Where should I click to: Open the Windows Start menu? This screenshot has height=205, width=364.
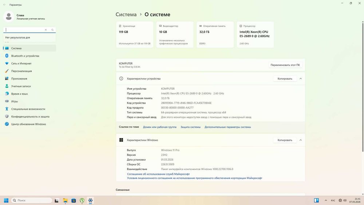[x=6, y=200]
